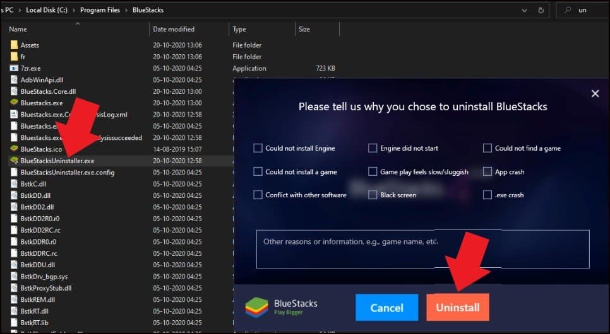Click the BlueStacksUninstaller.exe file icon

point(14,161)
